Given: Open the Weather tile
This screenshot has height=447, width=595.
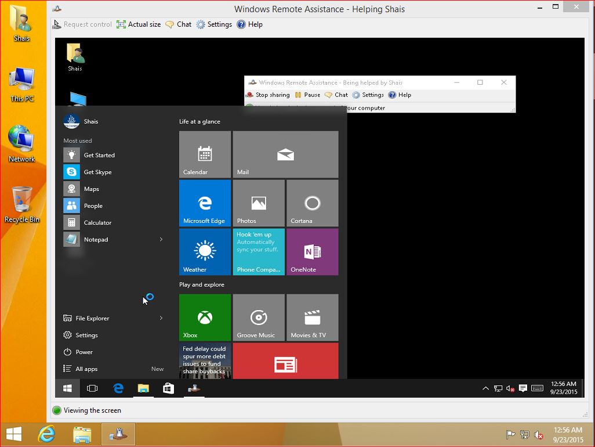Looking at the screenshot, I should (205, 252).
